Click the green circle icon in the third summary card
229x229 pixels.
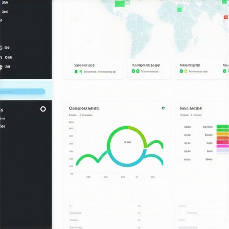coord(181,71)
